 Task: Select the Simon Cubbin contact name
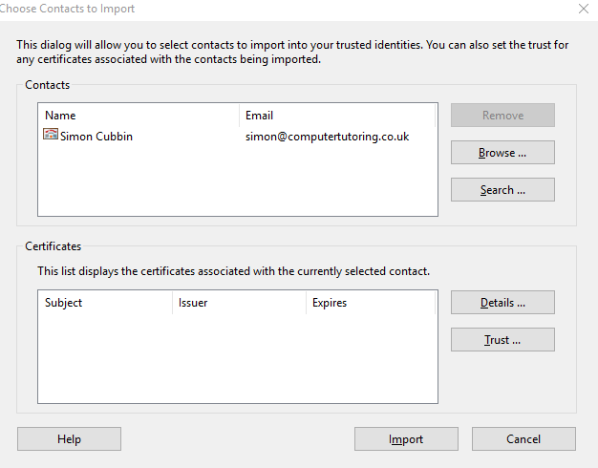point(96,137)
